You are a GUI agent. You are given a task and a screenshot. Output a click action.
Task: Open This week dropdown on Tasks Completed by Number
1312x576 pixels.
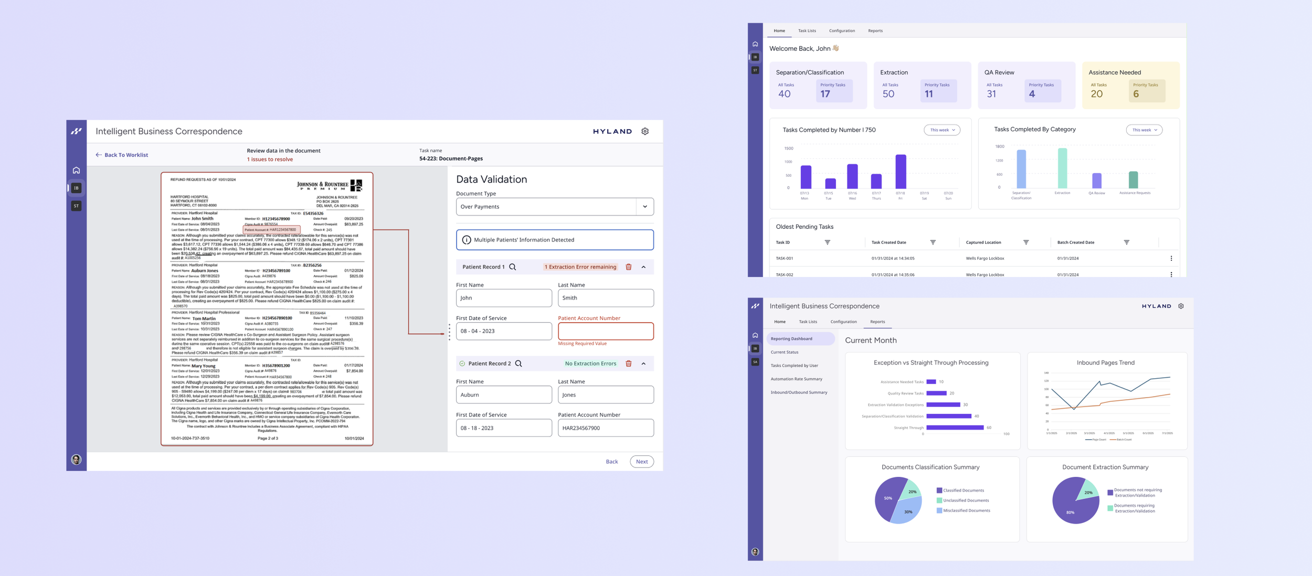(941, 130)
